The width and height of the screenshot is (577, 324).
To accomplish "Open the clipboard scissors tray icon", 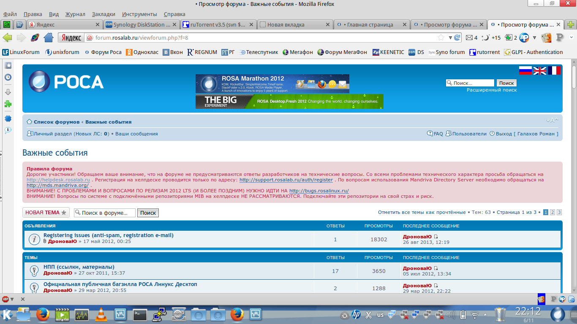I will (x=368, y=315).
